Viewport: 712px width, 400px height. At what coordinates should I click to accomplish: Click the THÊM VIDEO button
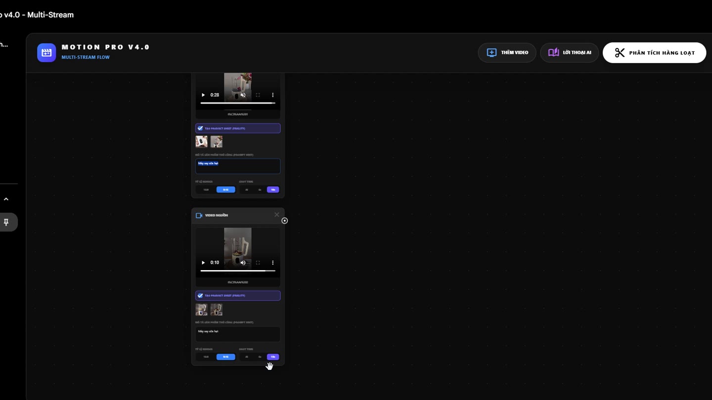(507, 52)
